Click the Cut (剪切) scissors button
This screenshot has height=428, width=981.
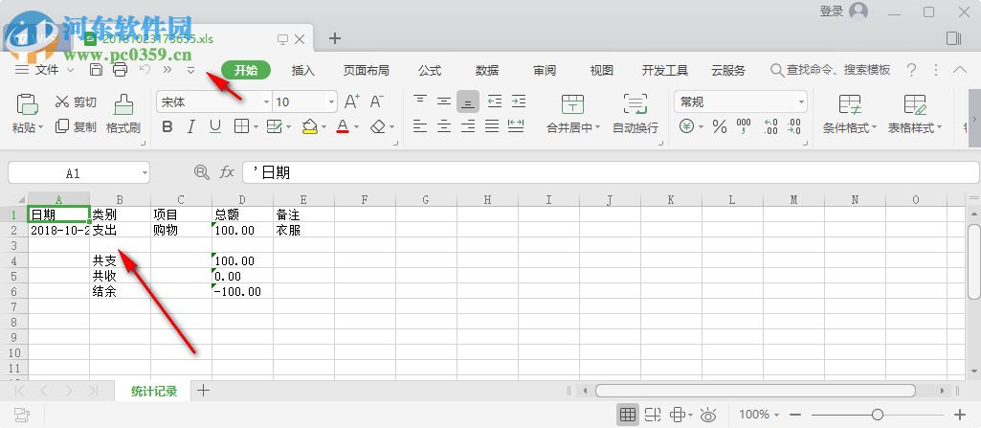(x=75, y=102)
